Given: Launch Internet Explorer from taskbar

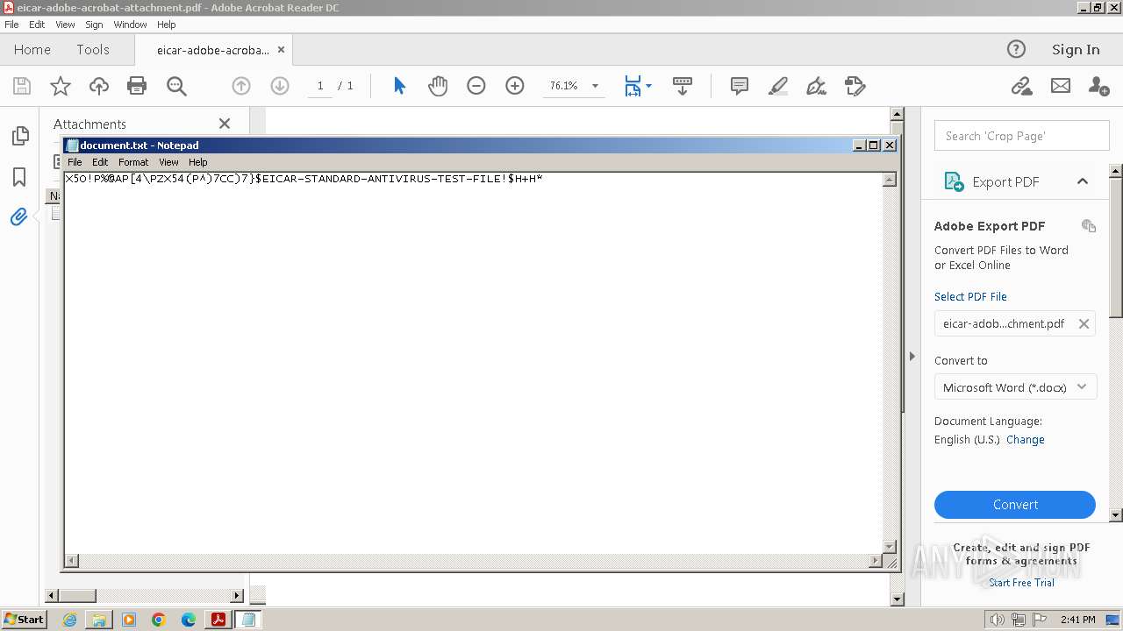Looking at the screenshot, I should (69, 620).
